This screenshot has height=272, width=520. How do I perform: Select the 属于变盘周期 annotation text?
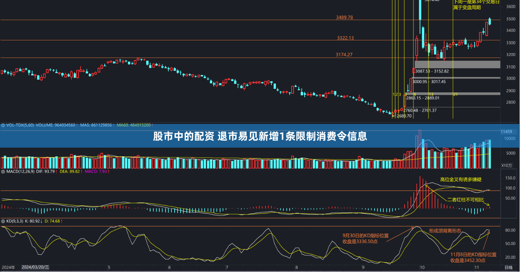point(467,8)
